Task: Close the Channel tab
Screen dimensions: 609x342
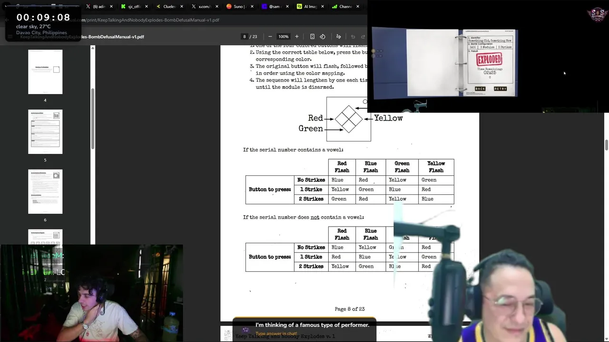Action: tap(358, 7)
